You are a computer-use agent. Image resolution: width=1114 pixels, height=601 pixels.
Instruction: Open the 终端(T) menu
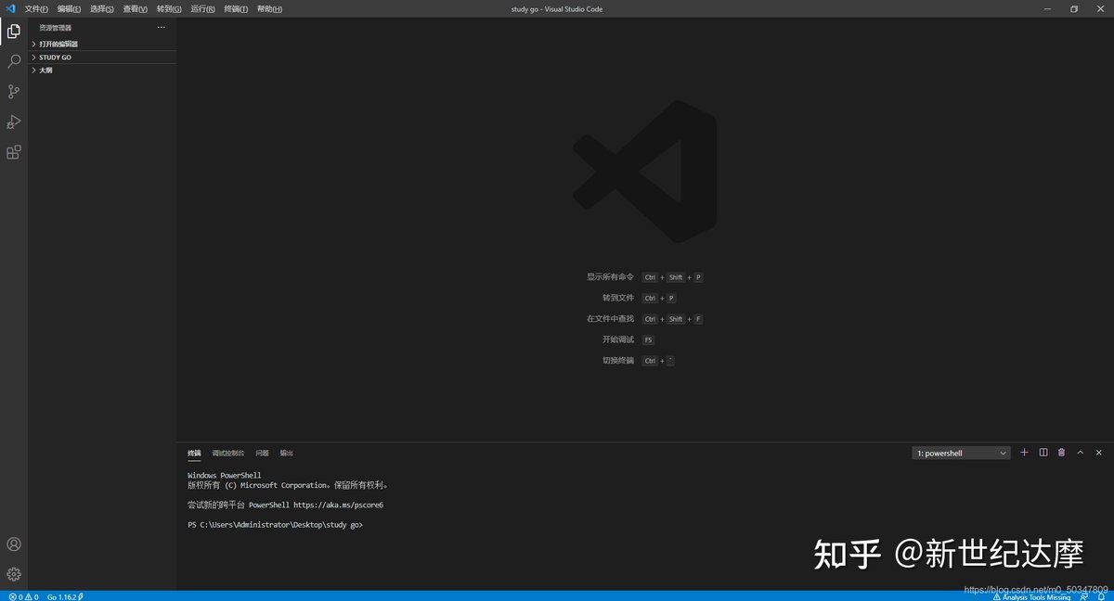236,9
